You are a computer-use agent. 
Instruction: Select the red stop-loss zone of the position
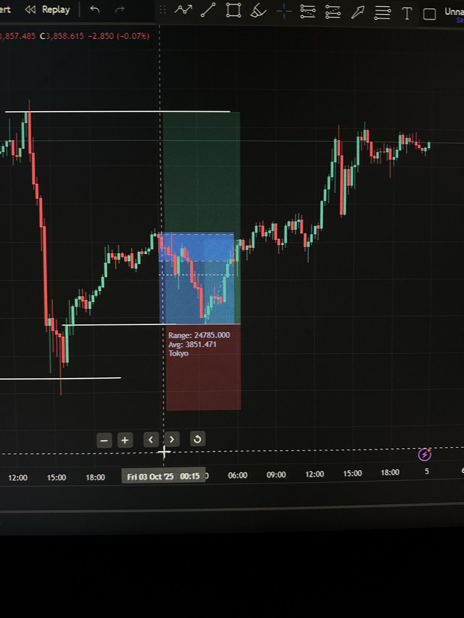click(x=203, y=367)
